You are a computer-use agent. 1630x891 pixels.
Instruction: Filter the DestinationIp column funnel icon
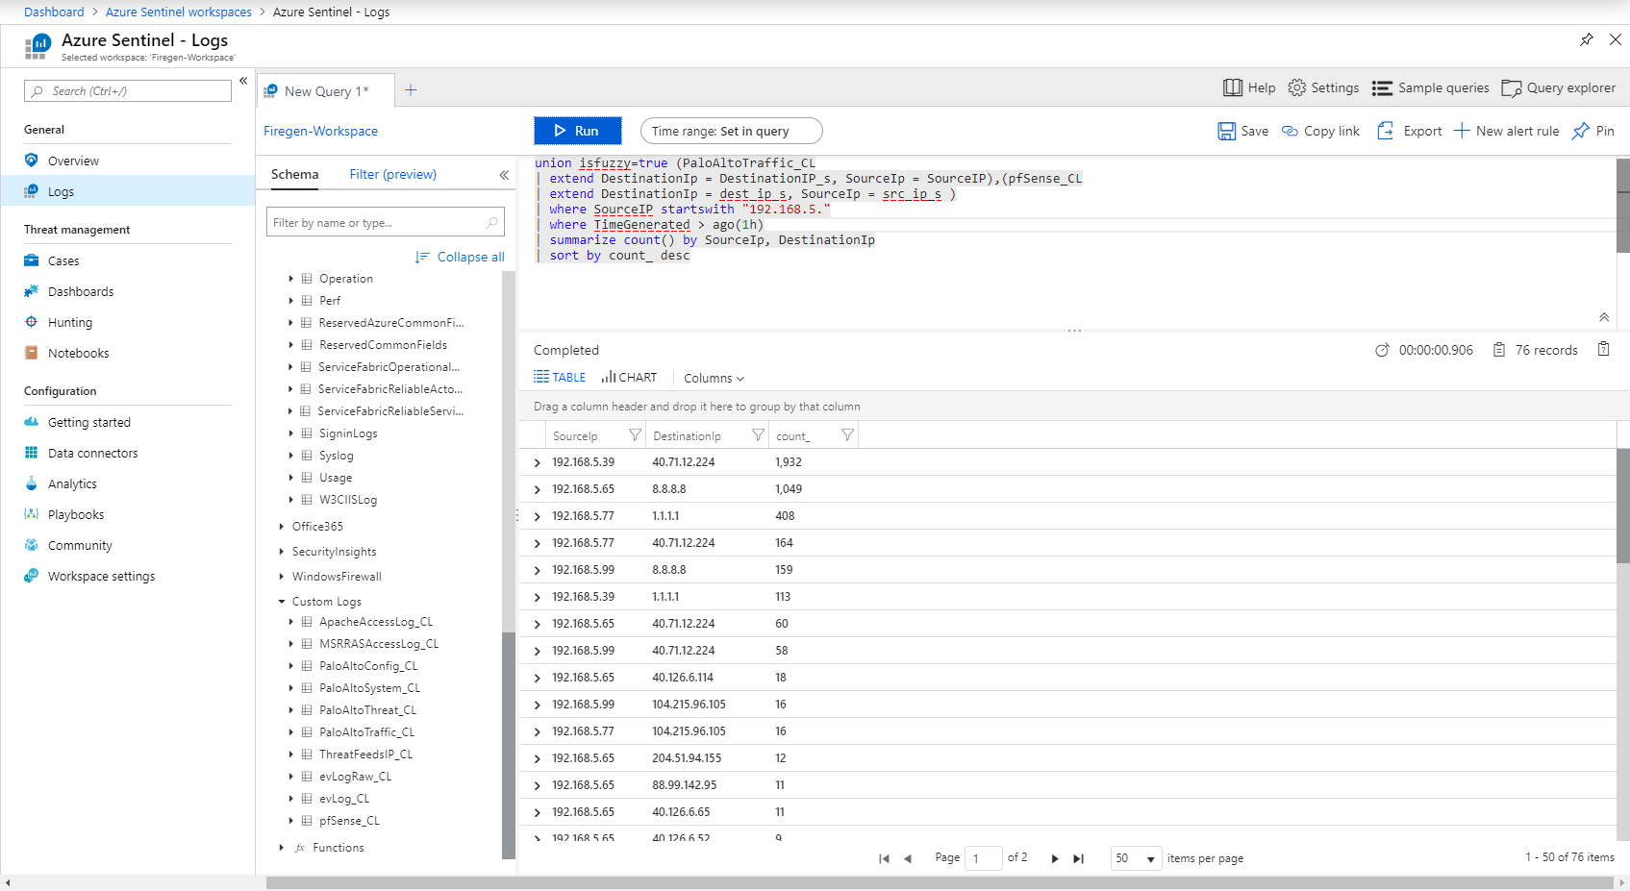[758, 435]
